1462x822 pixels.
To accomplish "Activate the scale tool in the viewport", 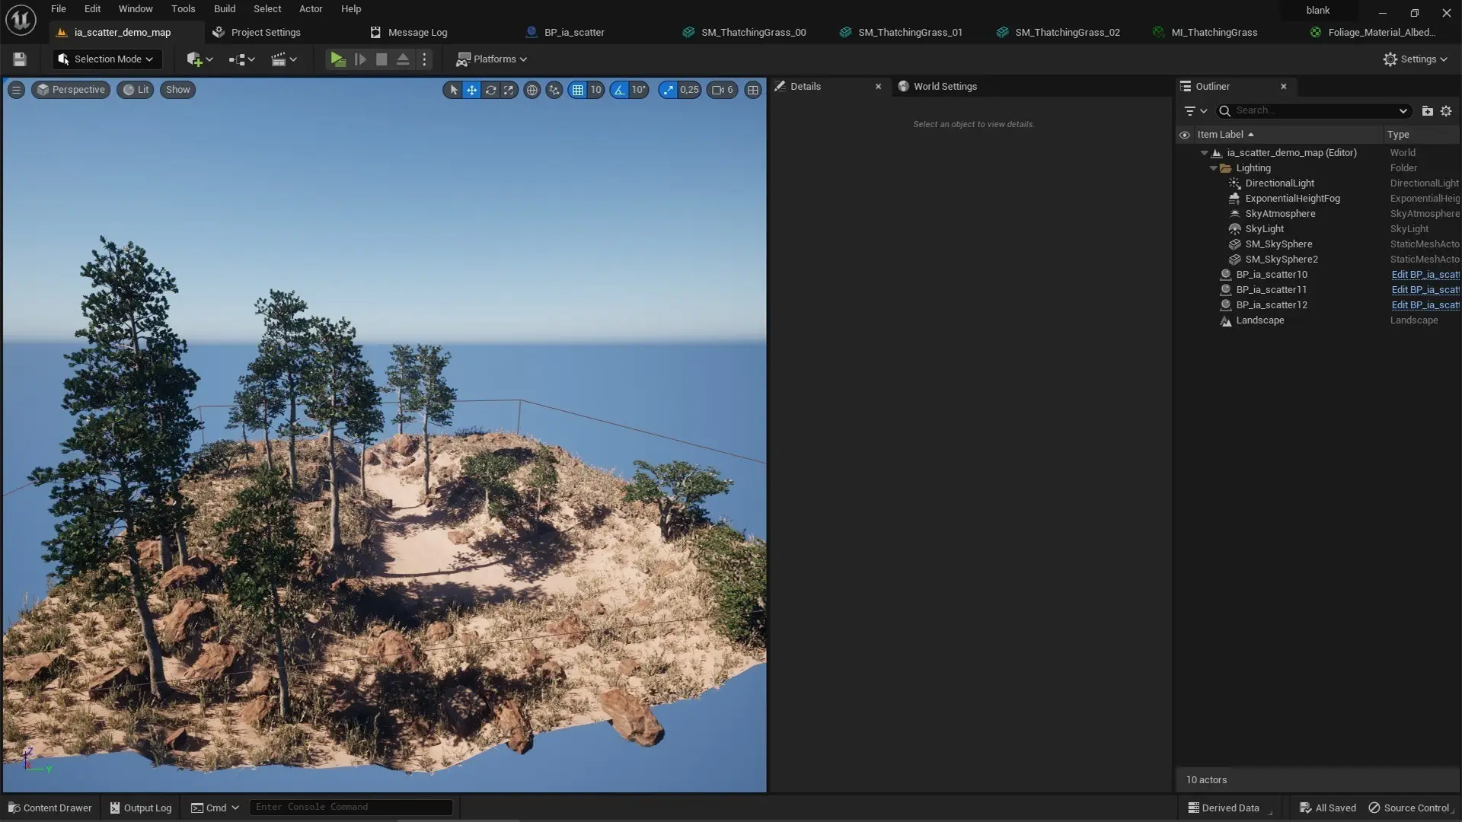I will 509,90.
